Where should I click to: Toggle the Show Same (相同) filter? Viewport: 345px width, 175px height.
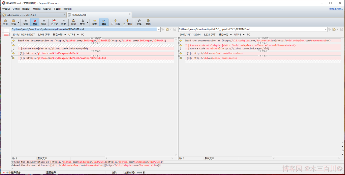click(44, 22)
